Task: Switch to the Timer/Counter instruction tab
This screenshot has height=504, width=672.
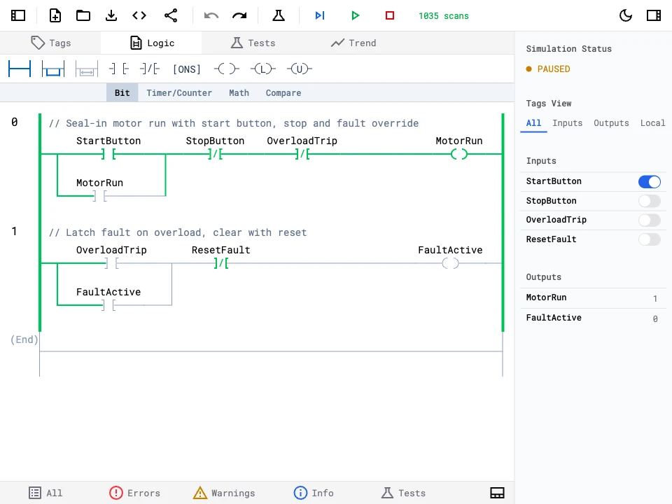Action: 179,92
